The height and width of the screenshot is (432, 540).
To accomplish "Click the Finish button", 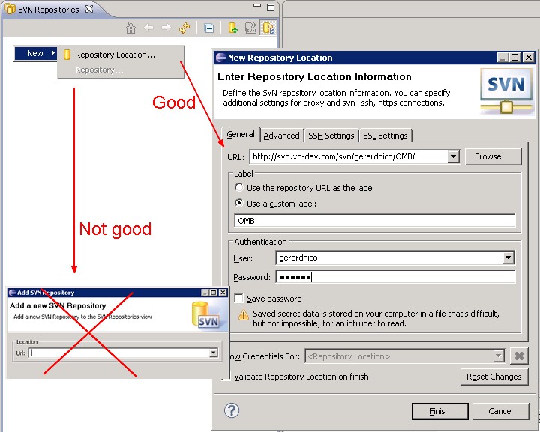I will (x=439, y=411).
